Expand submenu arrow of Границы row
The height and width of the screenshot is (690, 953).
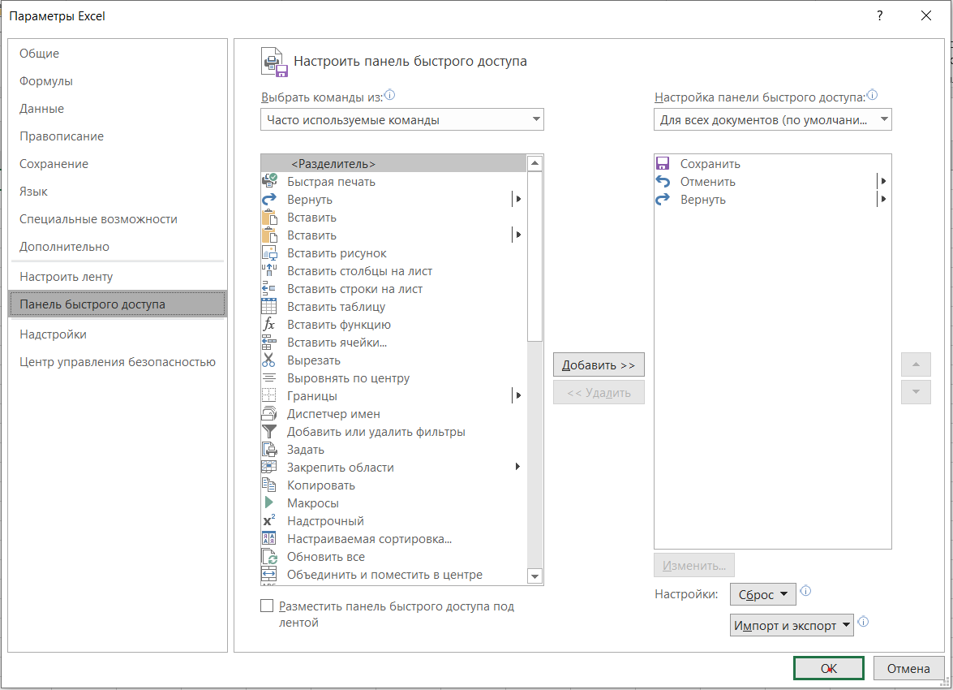pyautogui.click(x=517, y=395)
